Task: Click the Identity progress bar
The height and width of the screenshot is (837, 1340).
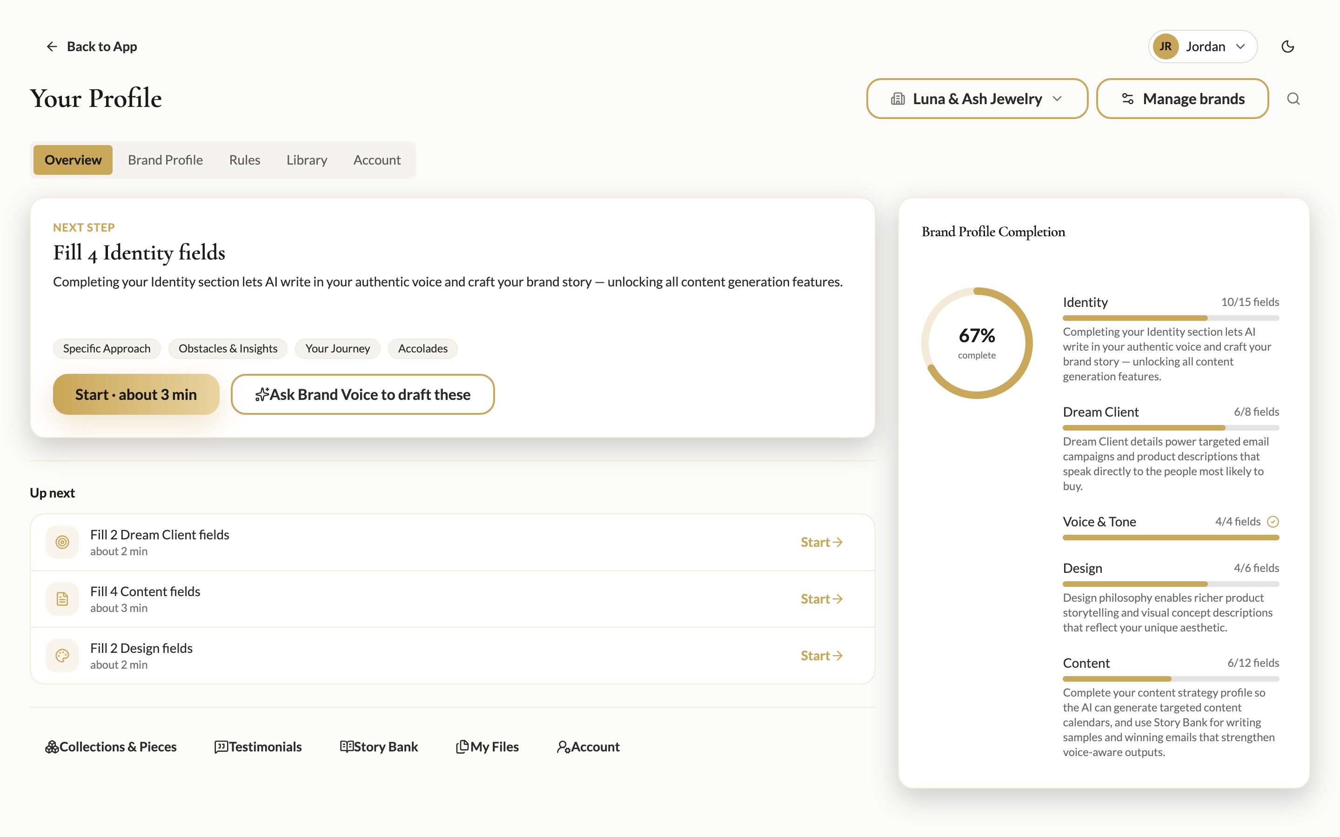Action: [x=1171, y=319]
